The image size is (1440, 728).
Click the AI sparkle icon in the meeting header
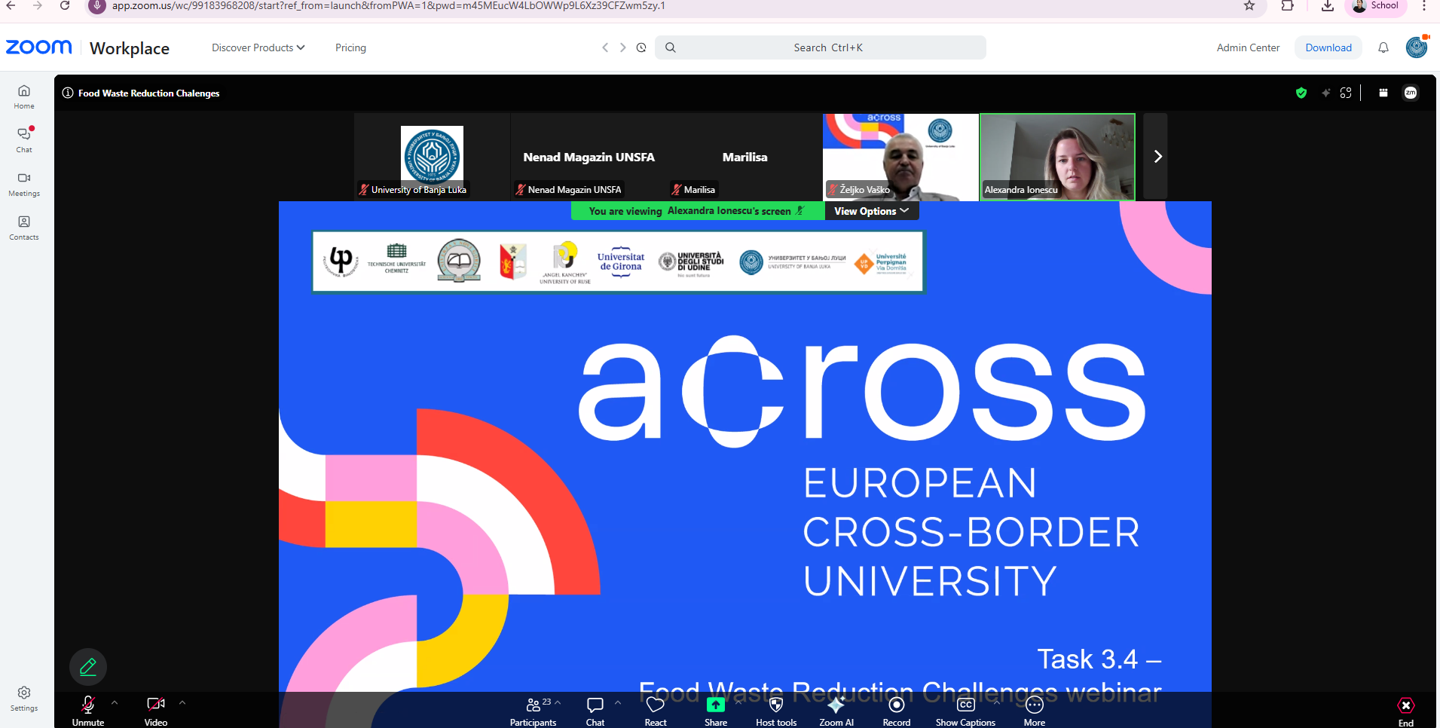click(x=1325, y=93)
